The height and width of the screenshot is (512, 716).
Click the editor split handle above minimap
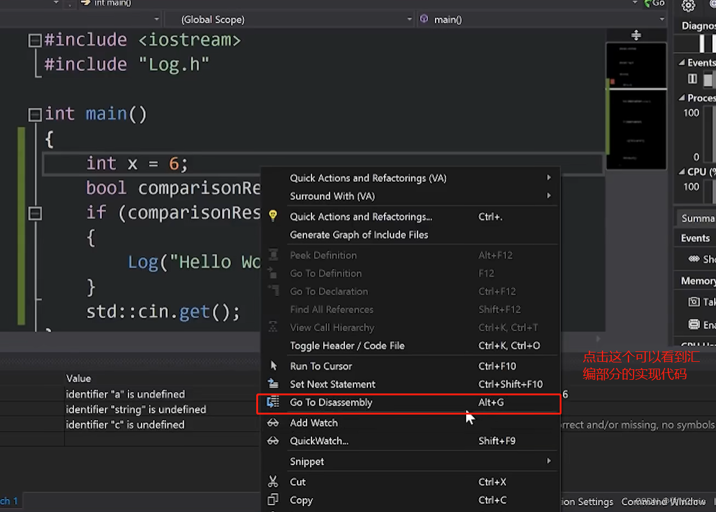(636, 35)
